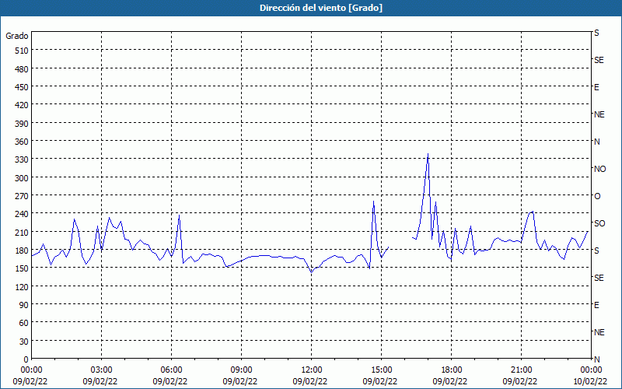Click the 'SE' compass label aligned with 120
The height and width of the screenshot is (389, 622).
(x=599, y=278)
